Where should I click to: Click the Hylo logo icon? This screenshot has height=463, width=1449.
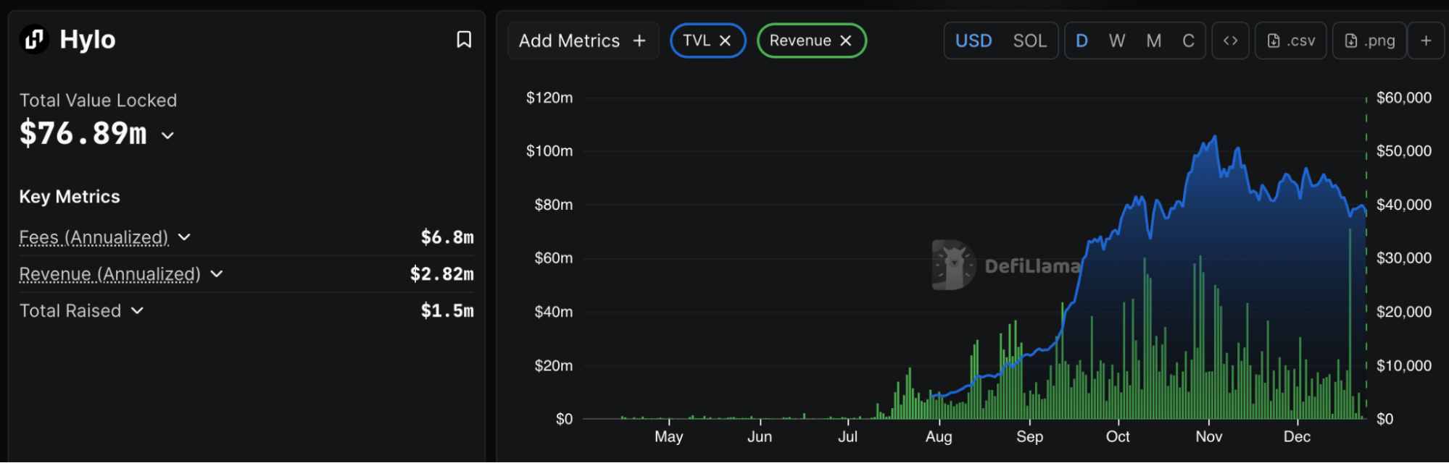tap(34, 40)
